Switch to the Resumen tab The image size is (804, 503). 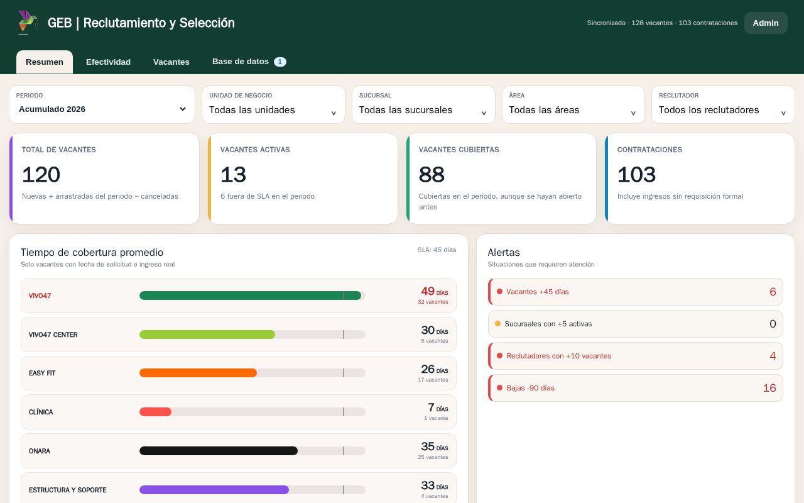tap(45, 62)
